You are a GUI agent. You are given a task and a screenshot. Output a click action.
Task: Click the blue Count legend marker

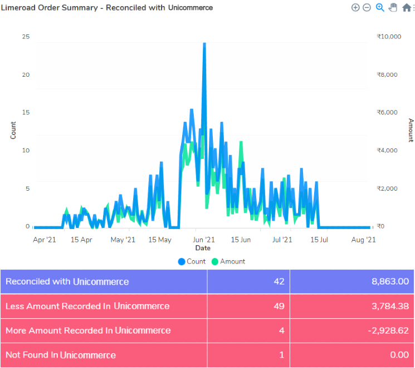coord(182,261)
